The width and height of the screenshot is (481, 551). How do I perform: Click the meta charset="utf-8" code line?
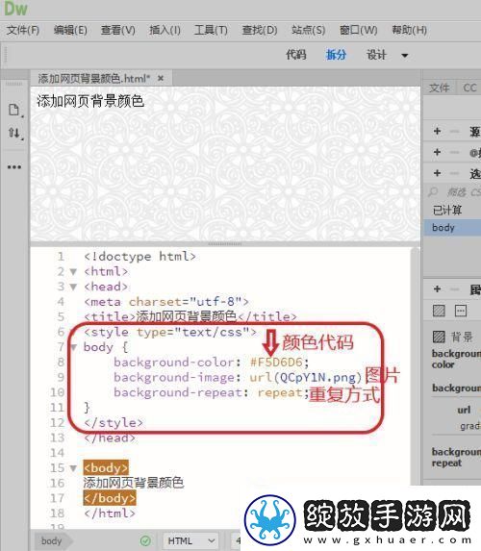pos(166,302)
